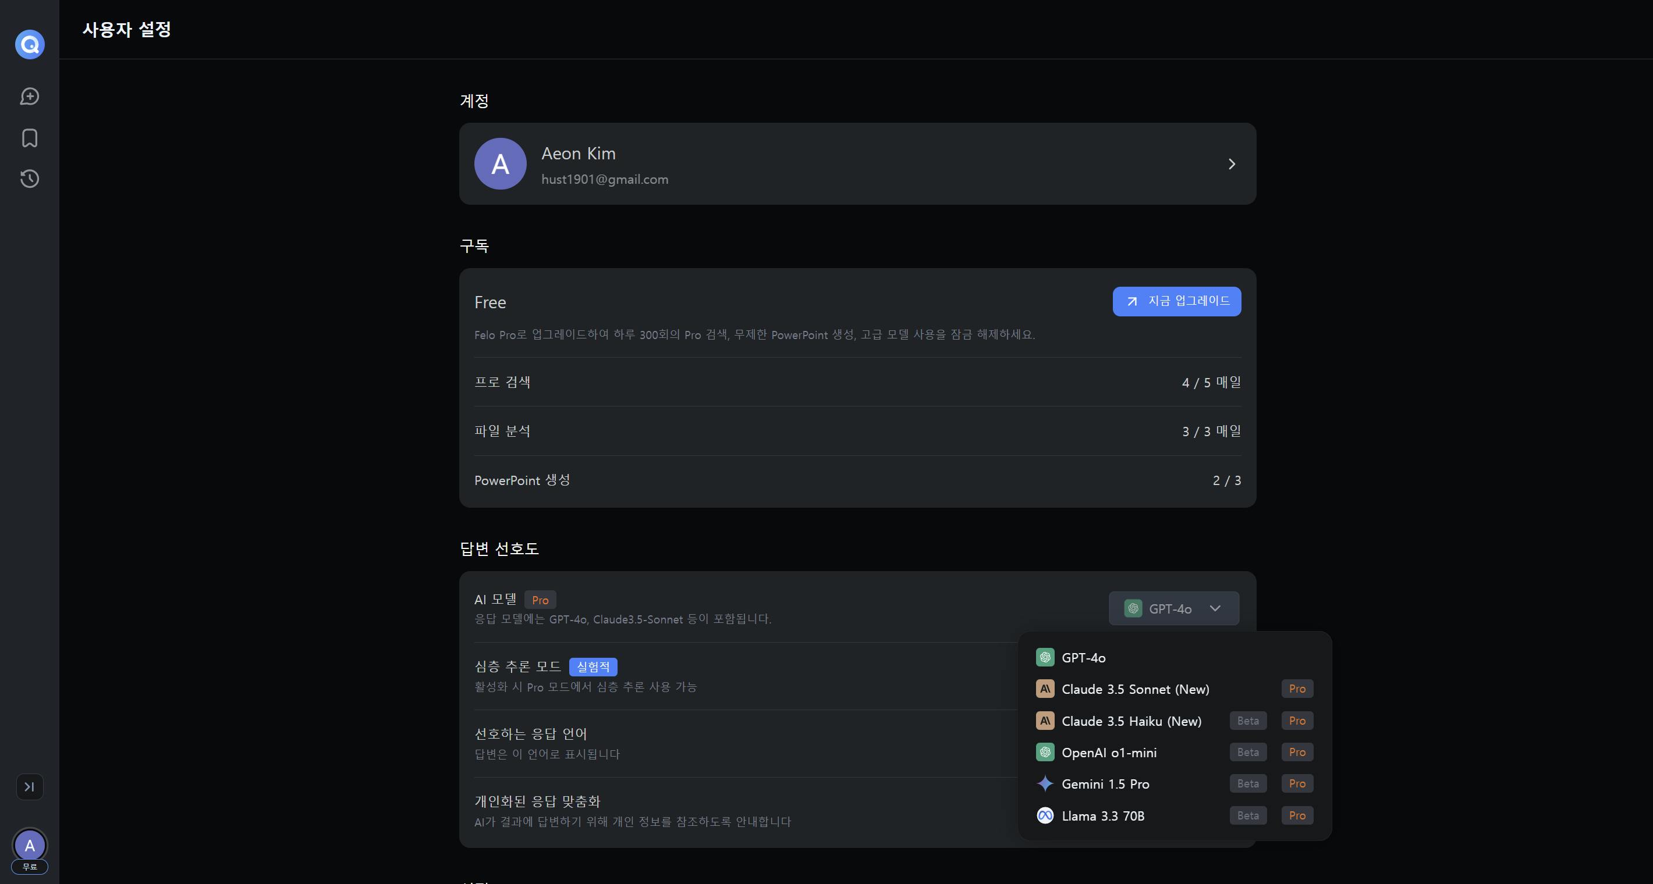Open the bookmarks icon in sidebar

[x=30, y=138]
